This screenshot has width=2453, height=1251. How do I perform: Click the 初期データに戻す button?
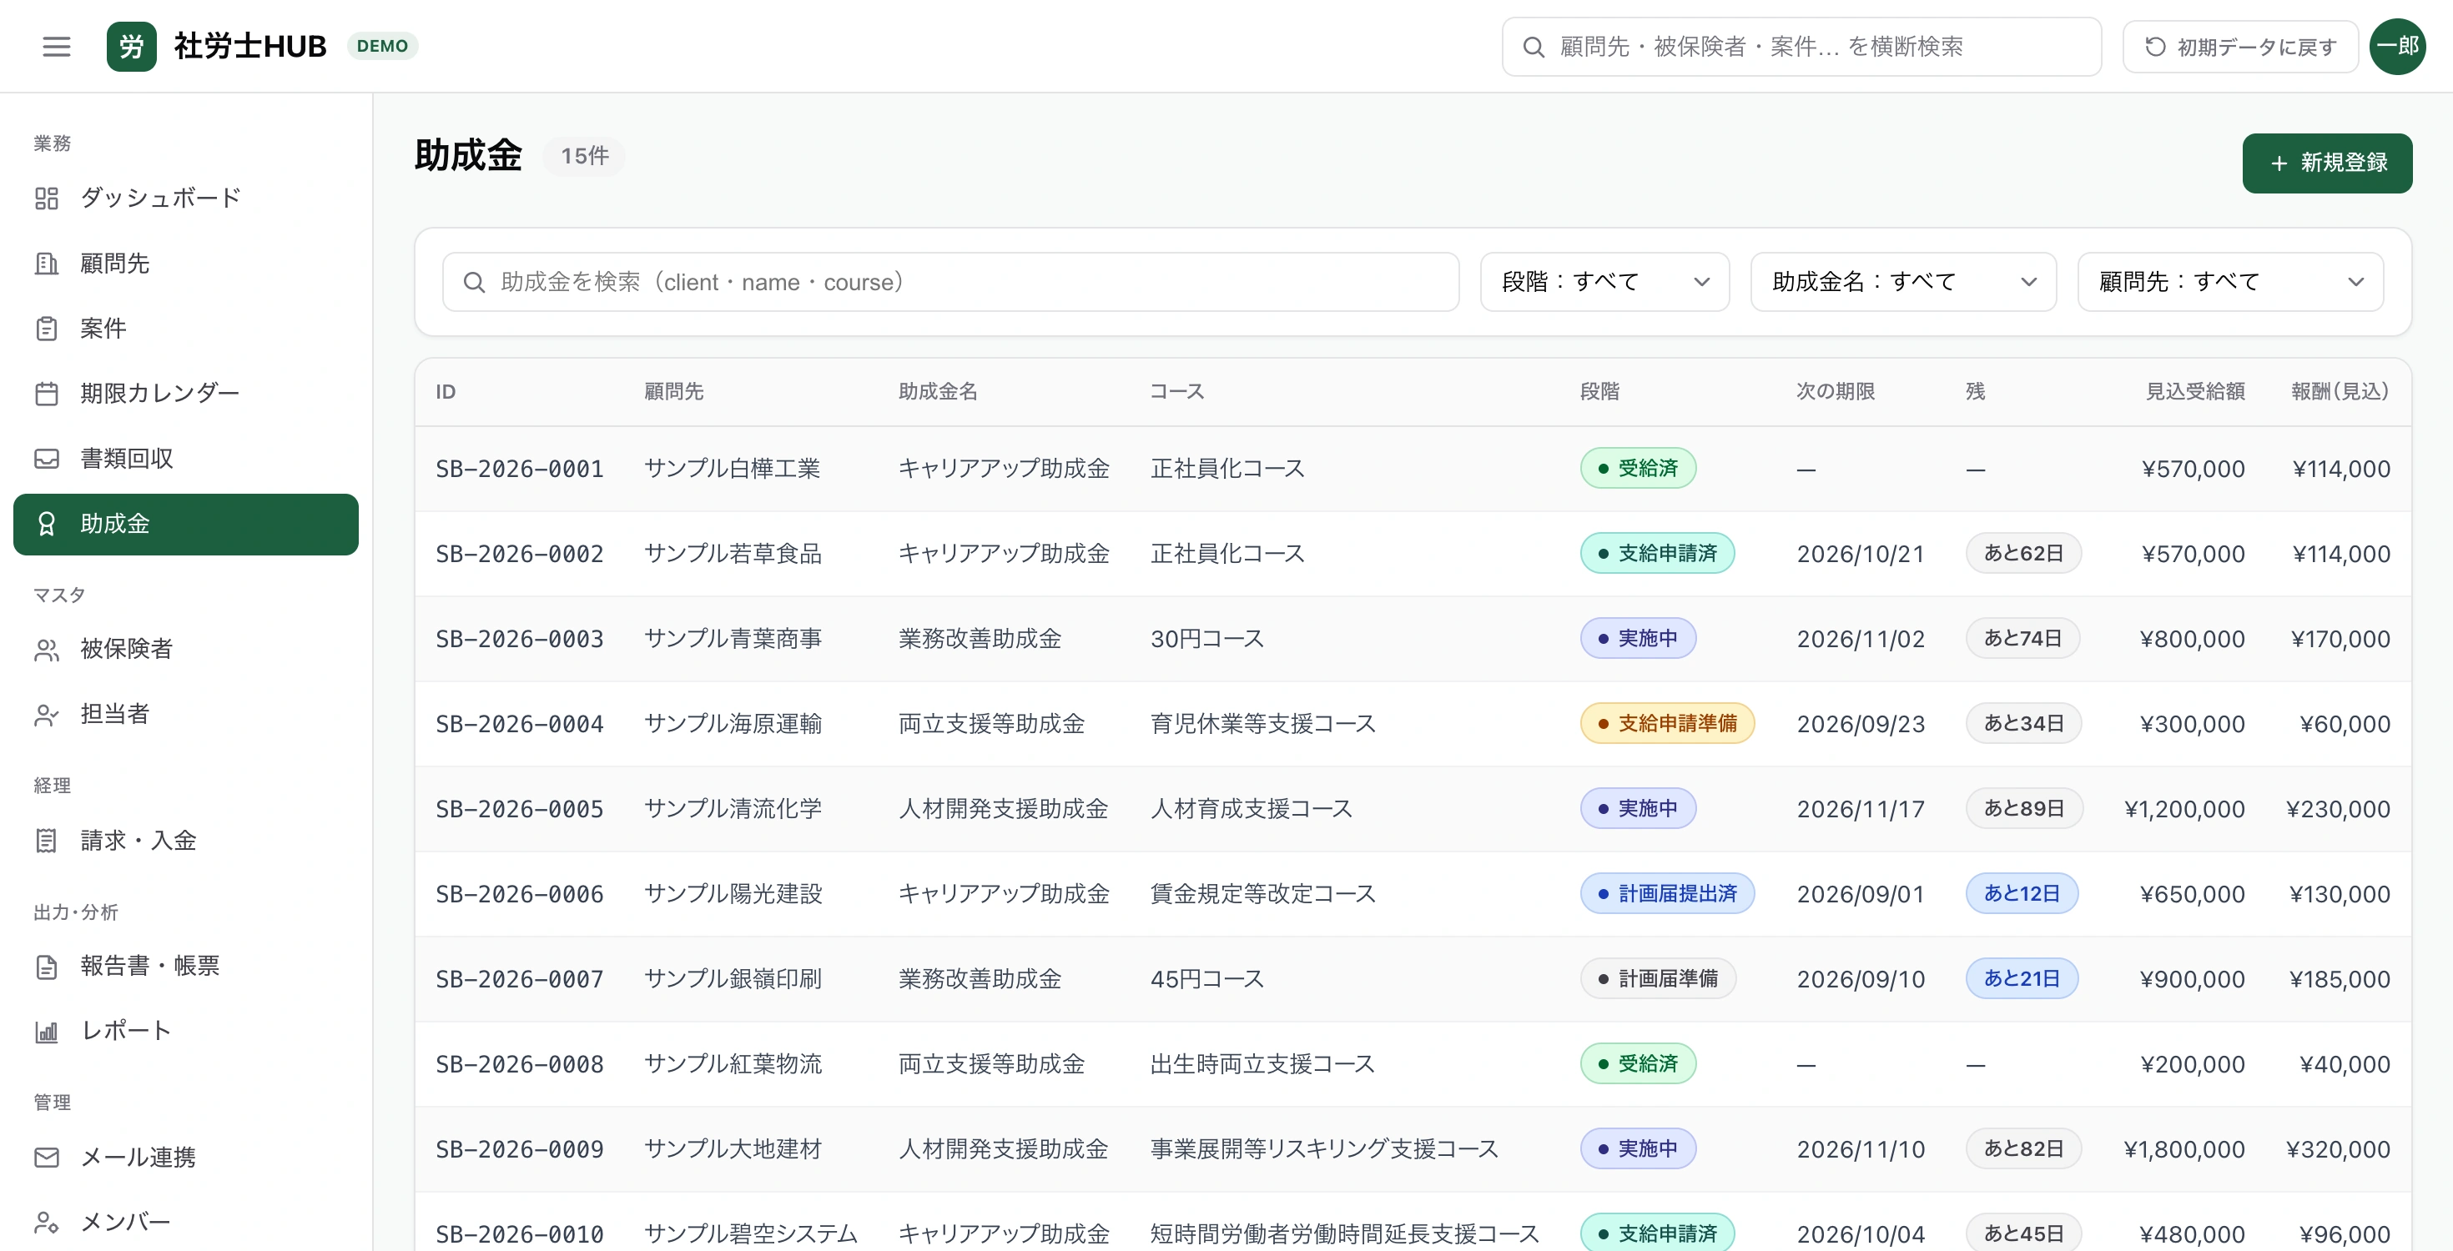[x=2239, y=47]
